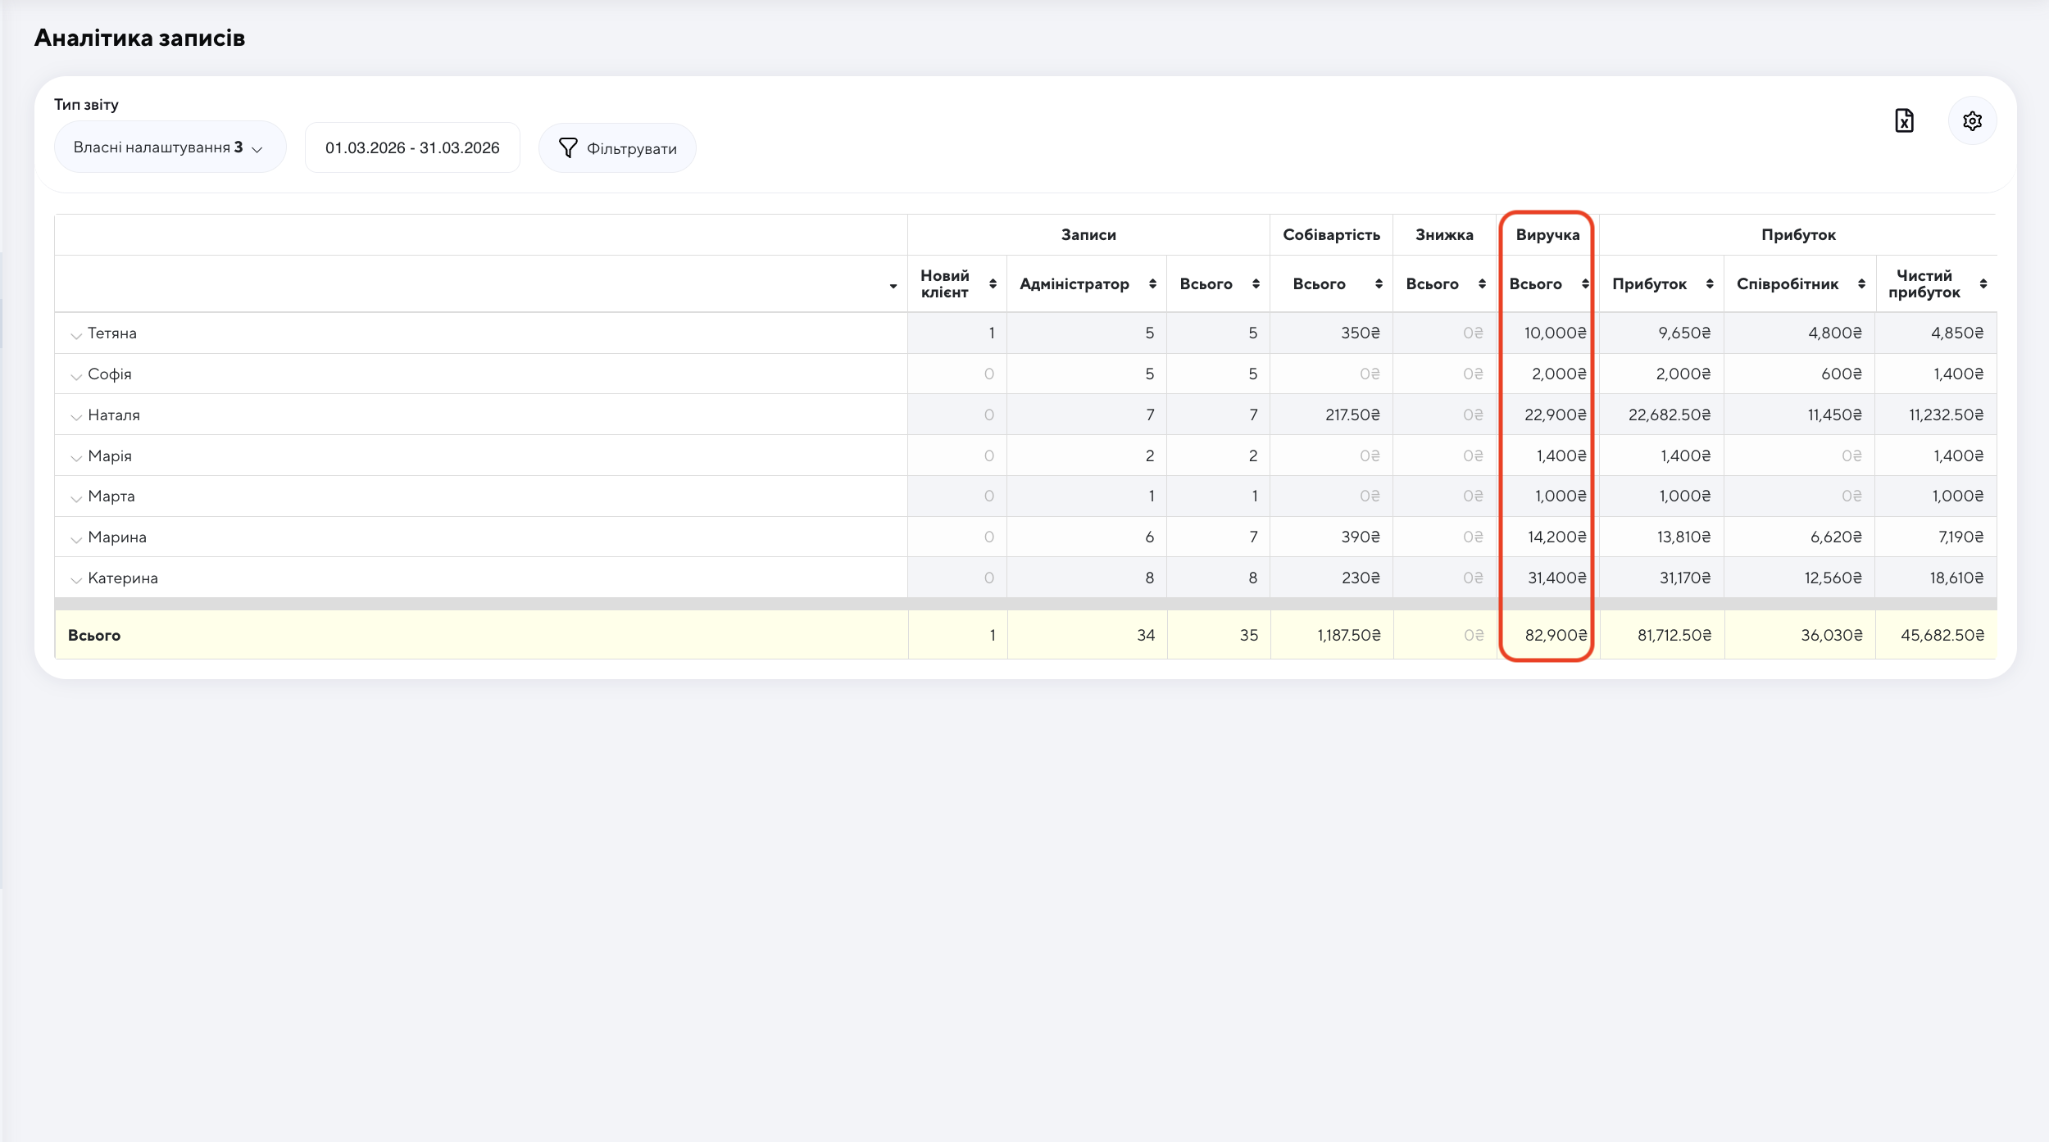Viewport: 2049px width, 1142px height.
Task: Expand the Софія row
Action: (x=76, y=376)
